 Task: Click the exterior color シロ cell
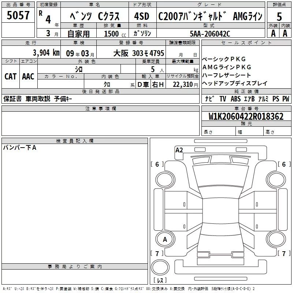pyautogui.click(x=79, y=69)
